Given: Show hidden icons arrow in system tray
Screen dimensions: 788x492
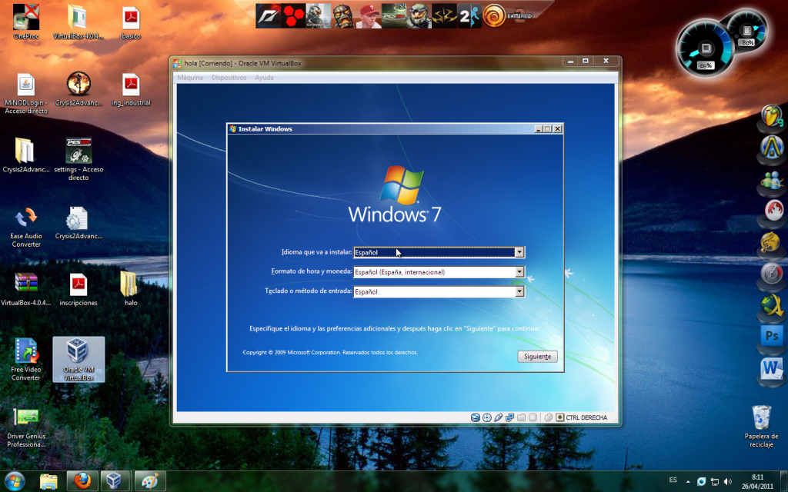Looking at the screenshot, I should point(688,481).
